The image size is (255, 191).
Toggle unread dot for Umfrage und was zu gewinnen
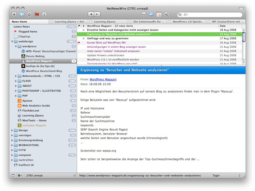tap(84, 39)
